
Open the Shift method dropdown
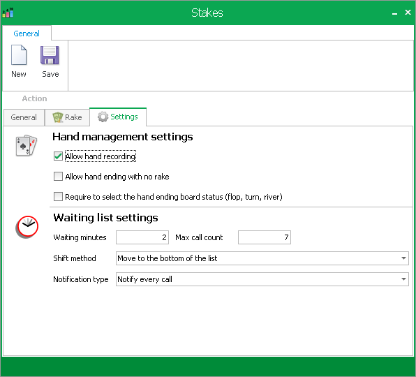click(262, 258)
